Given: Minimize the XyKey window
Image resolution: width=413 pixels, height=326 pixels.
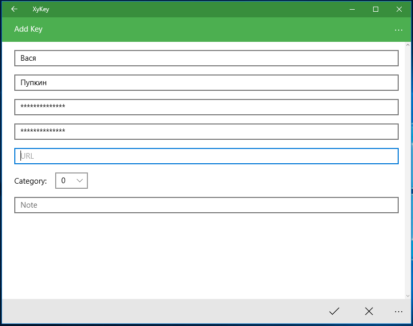Looking at the screenshot, I should click(352, 9).
